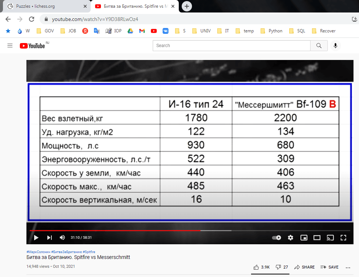Screen dimensions: 359x277
Task: Mute the video volume
Action: pos(62,238)
